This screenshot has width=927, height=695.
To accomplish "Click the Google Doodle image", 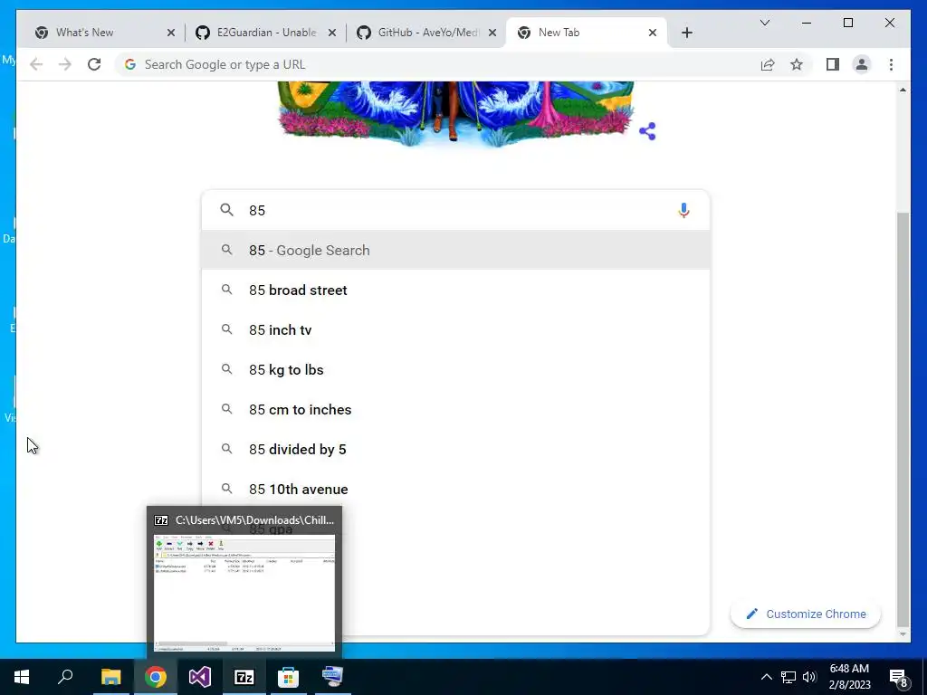I will pos(455,113).
